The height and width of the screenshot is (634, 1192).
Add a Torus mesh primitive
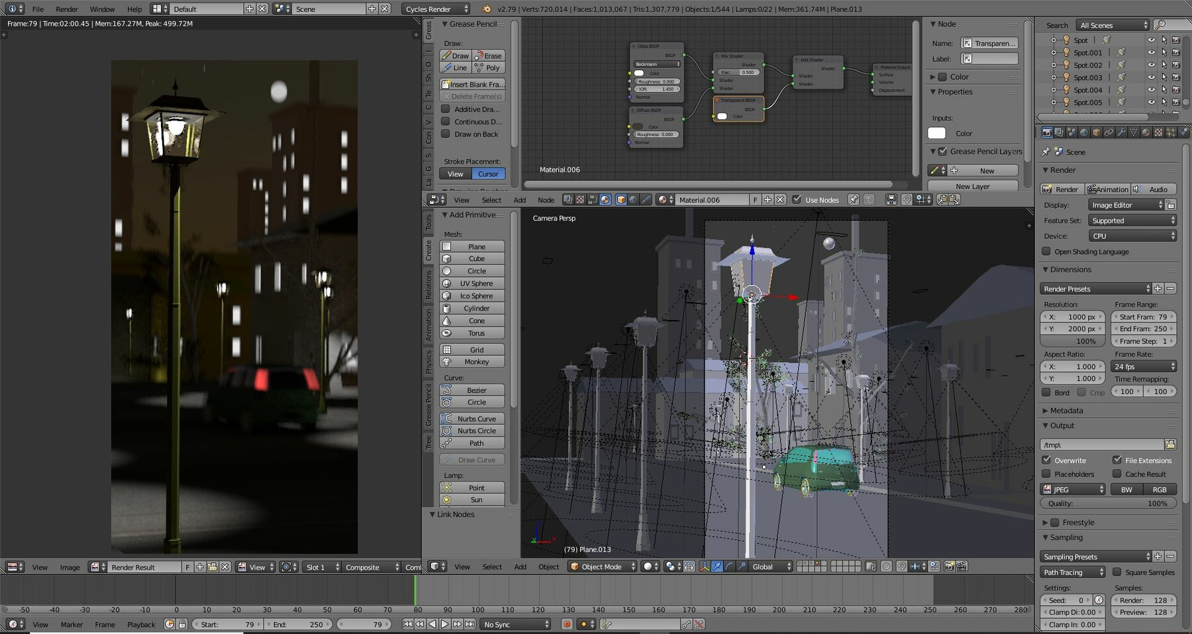475,333
